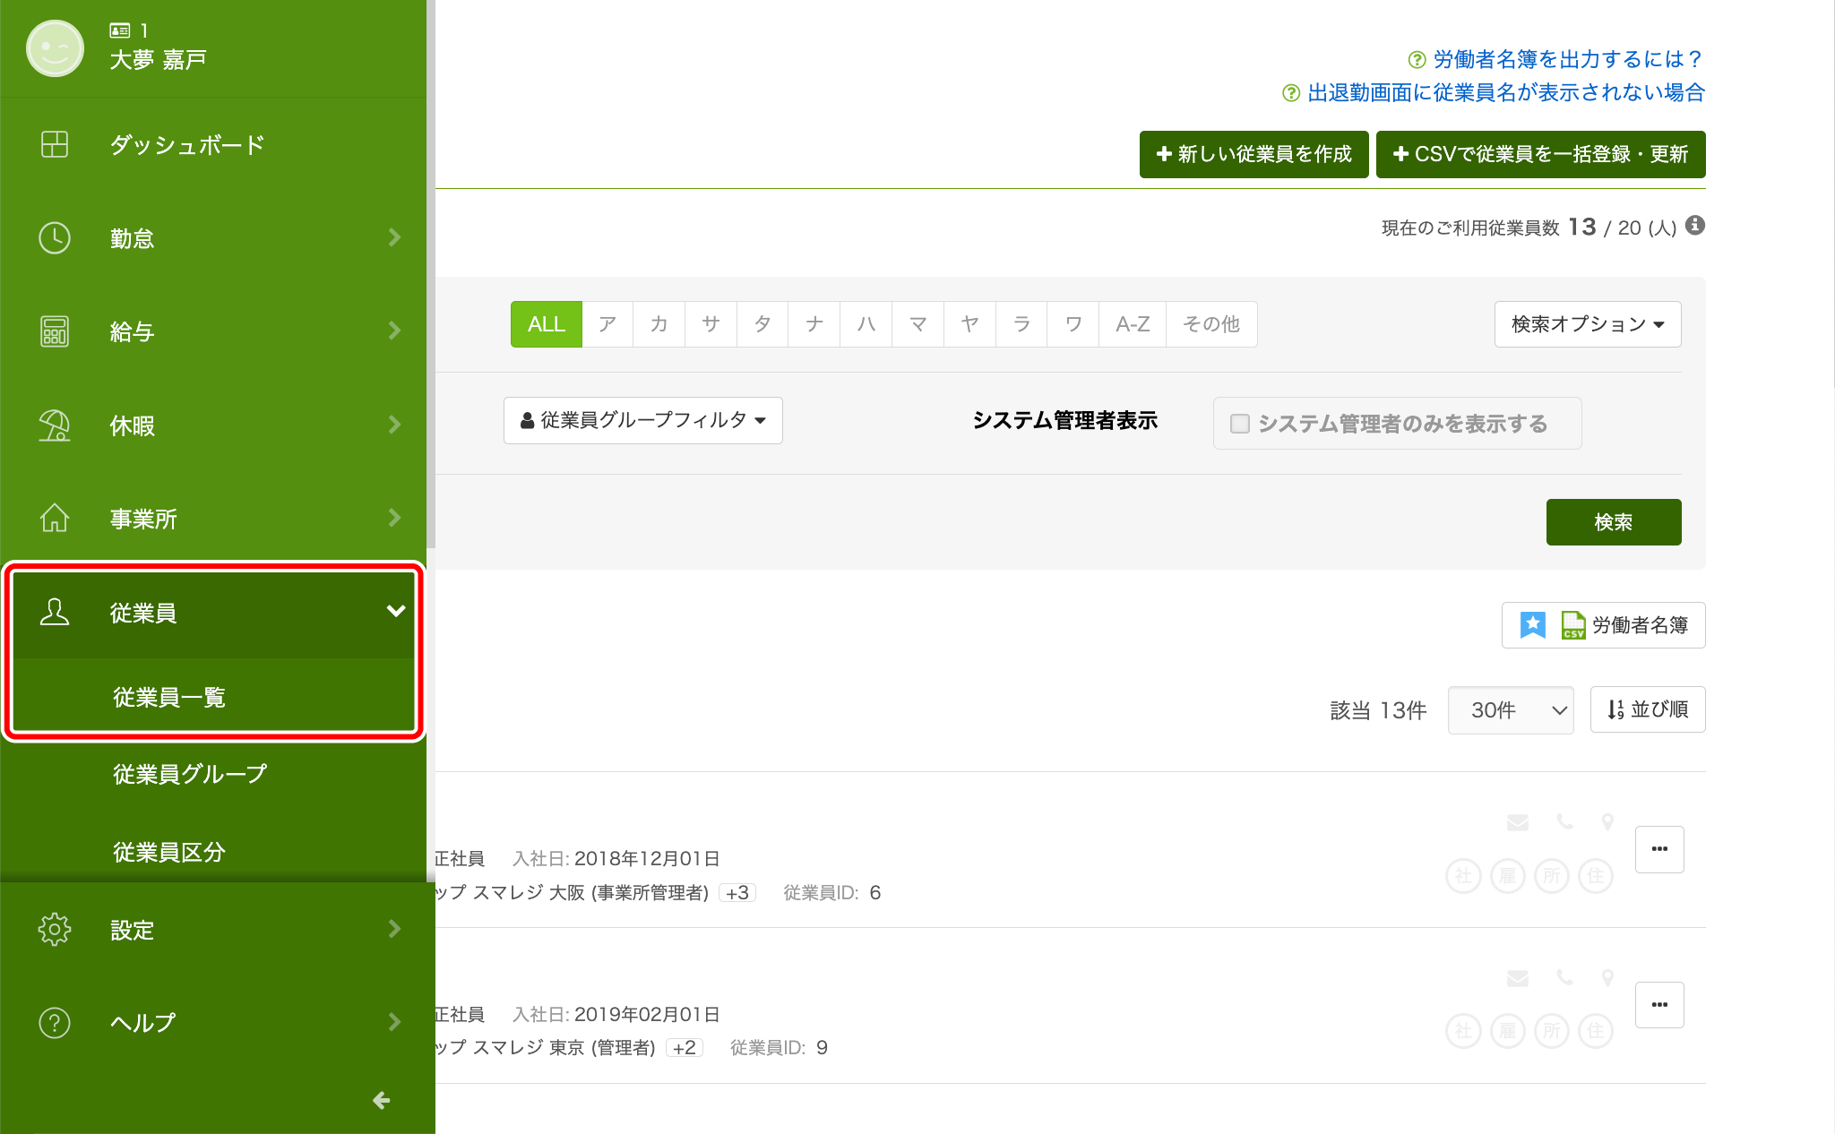This screenshot has width=1835, height=1134.
Task: Click the clock icon for 勤怠
Action: point(55,238)
